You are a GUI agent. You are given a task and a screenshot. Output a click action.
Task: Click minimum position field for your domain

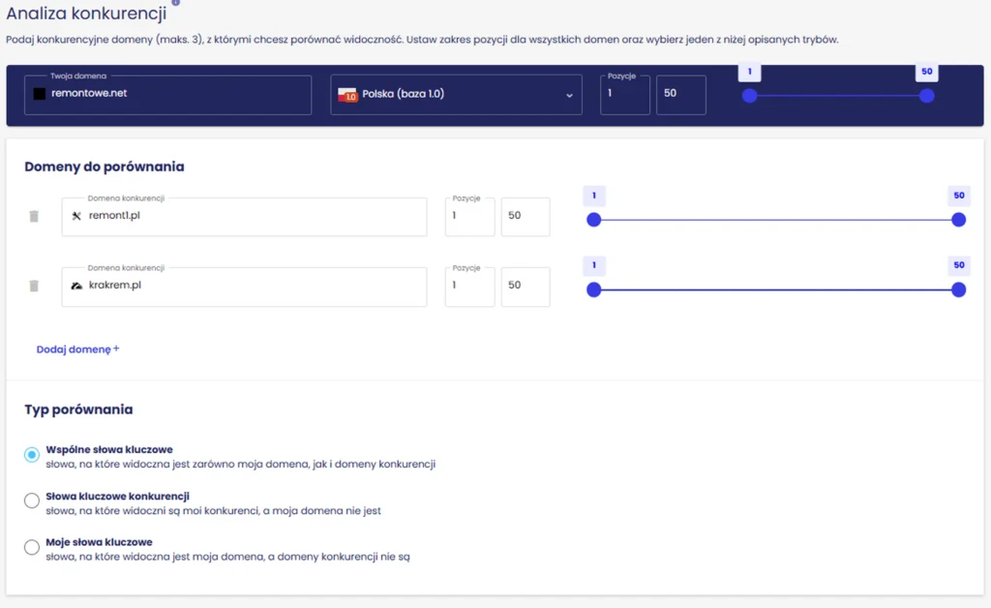[624, 95]
